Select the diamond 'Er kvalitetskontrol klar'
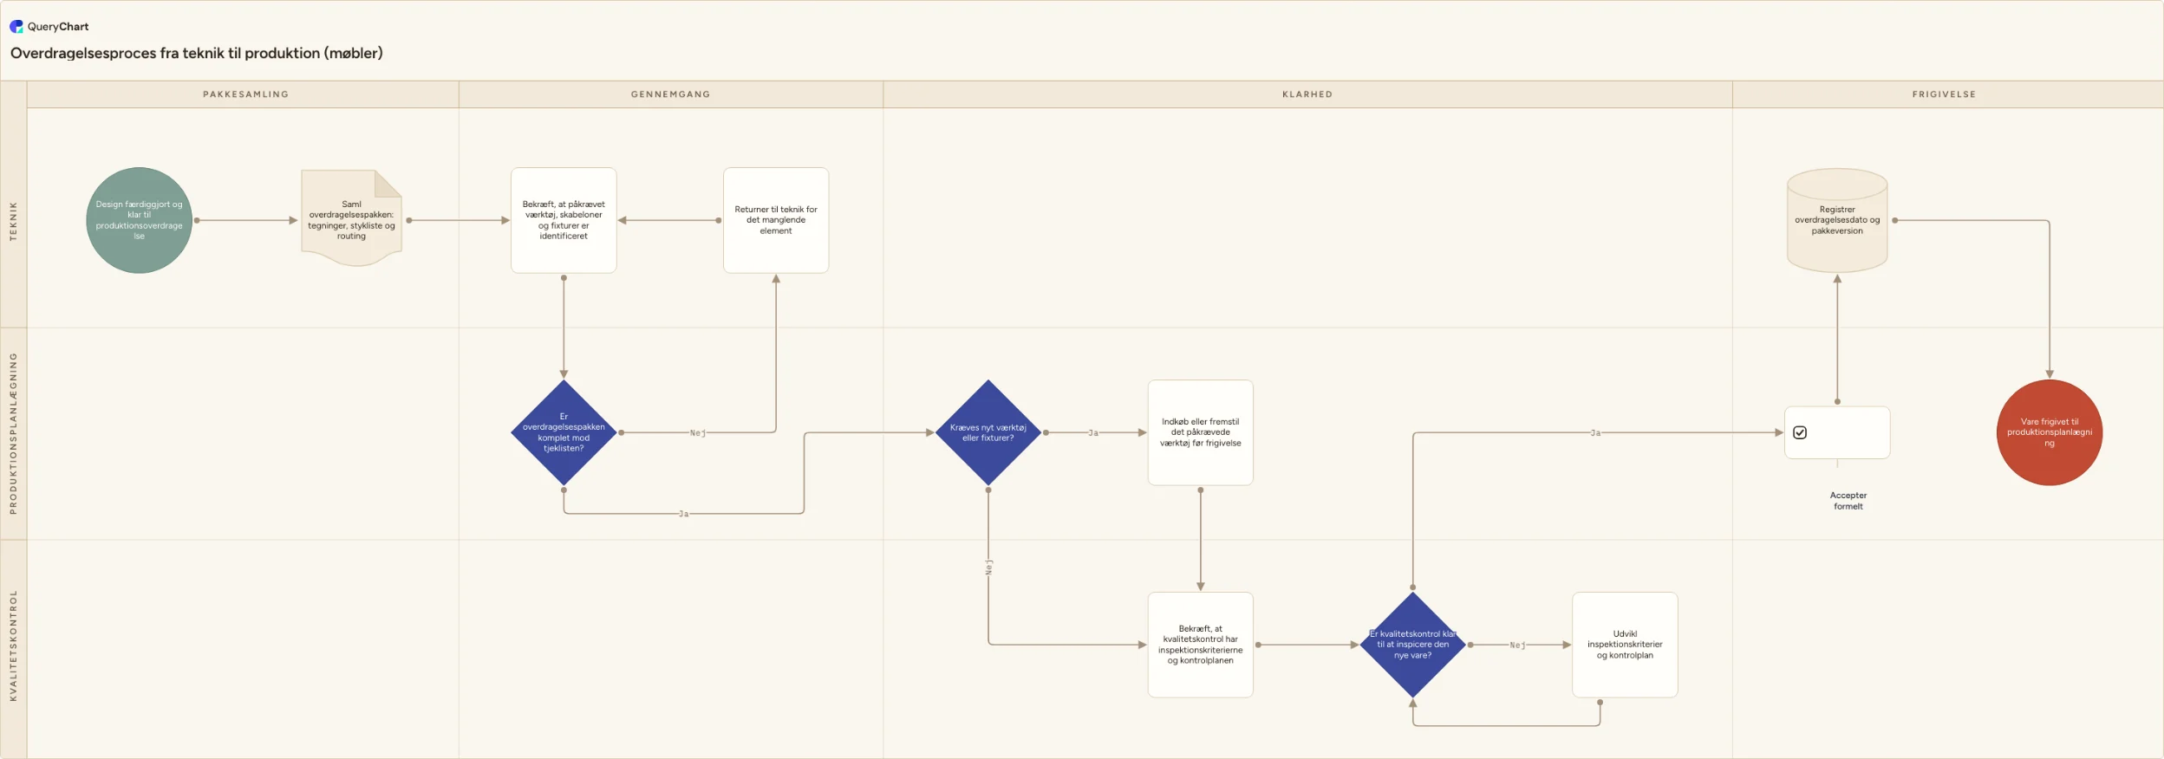This screenshot has width=2164, height=759. (1412, 645)
